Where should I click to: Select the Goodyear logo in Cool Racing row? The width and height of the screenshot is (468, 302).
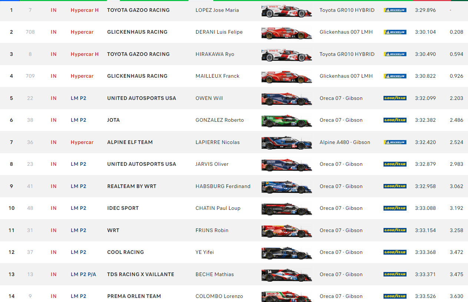[x=395, y=252]
